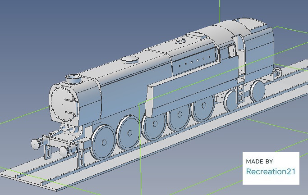This screenshot has width=308, height=195.
Task: Select the leftmost front buffer
Action: (x=36, y=144)
